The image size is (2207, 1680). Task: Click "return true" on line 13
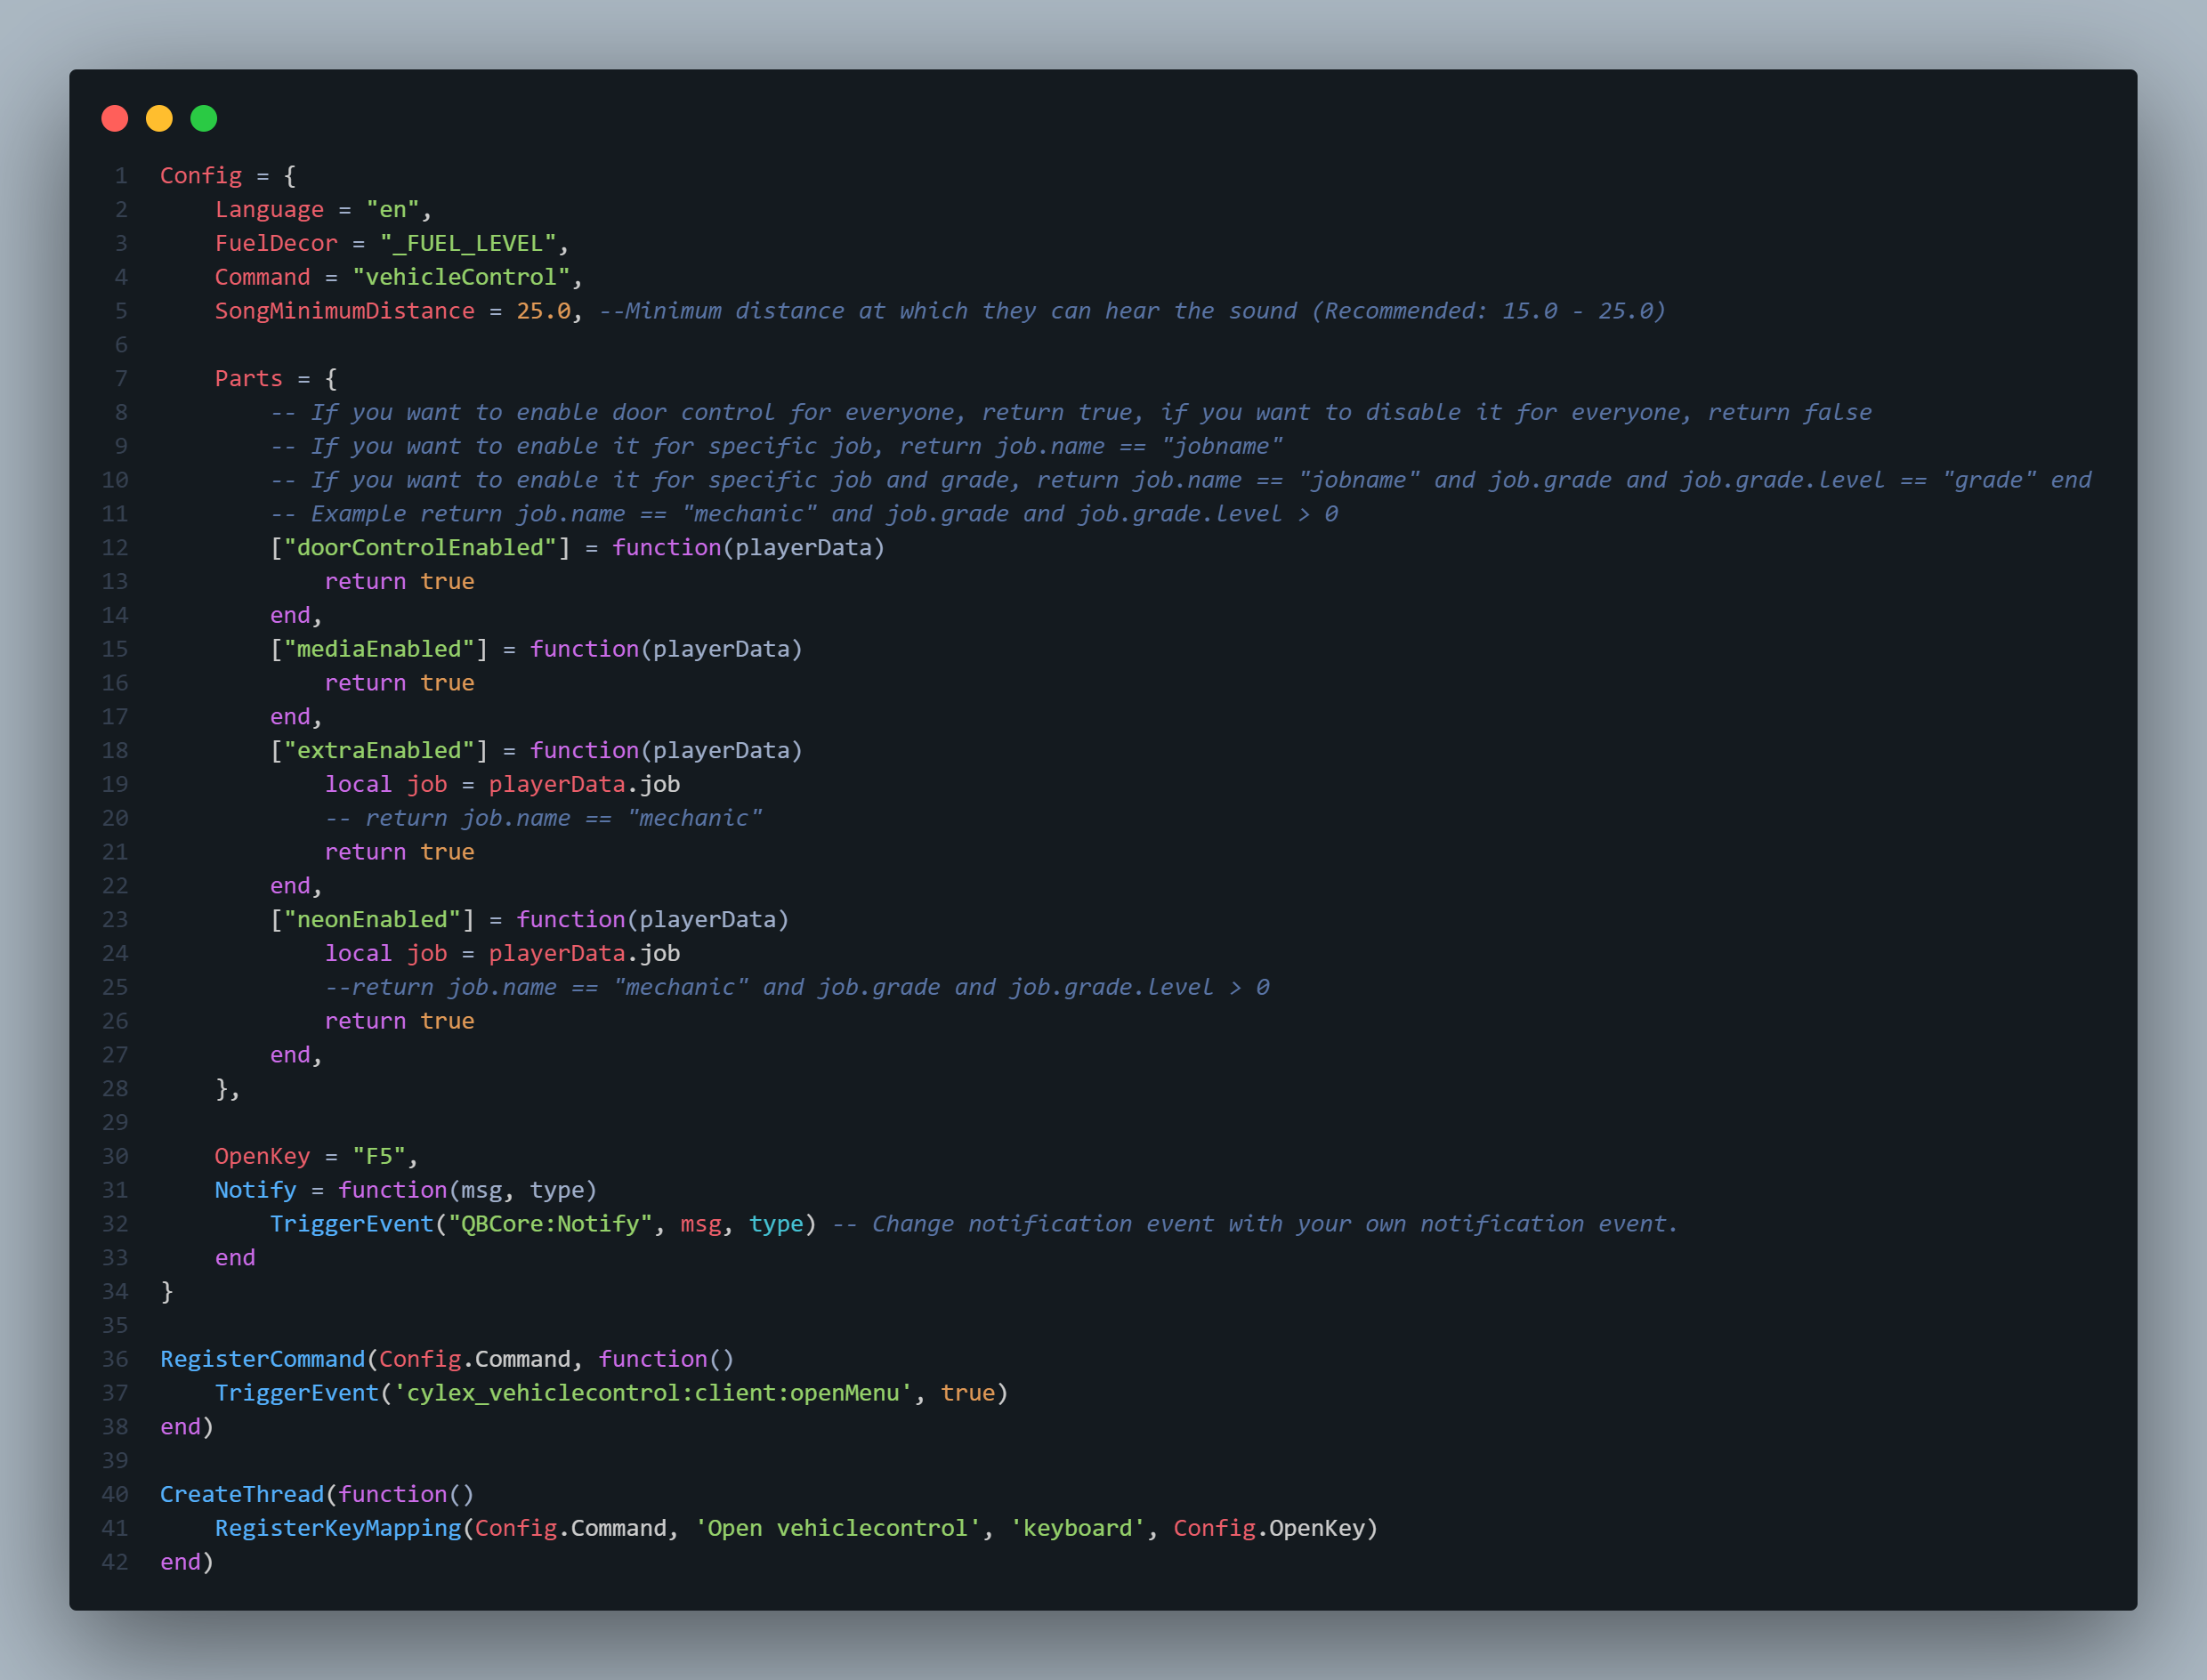click(399, 582)
